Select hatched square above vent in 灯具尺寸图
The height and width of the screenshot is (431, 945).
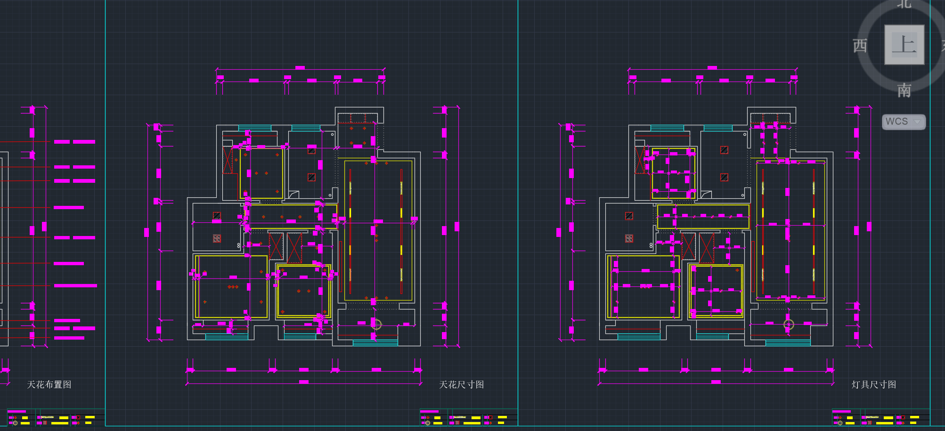(x=629, y=216)
